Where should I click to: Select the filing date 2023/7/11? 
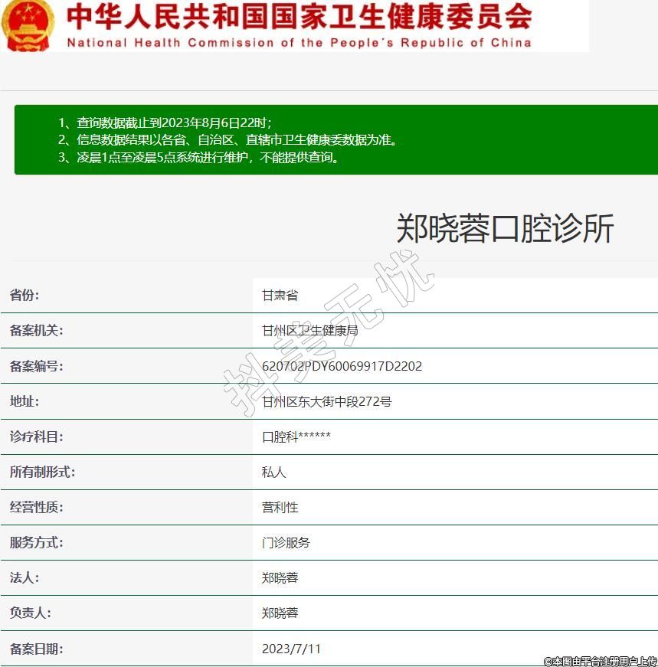[x=291, y=649]
